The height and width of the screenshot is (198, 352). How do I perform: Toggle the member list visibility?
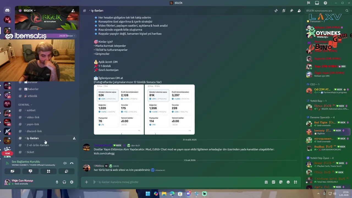[x=299, y=11]
